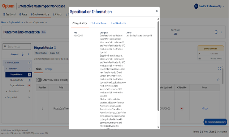Click the dialog vertical scrollbar thumb
This screenshot has width=229, height=137.
click(x=158, y=66)
